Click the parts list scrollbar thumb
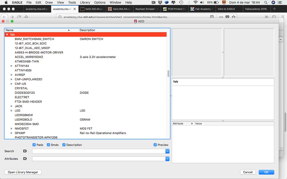 (168, 74)
